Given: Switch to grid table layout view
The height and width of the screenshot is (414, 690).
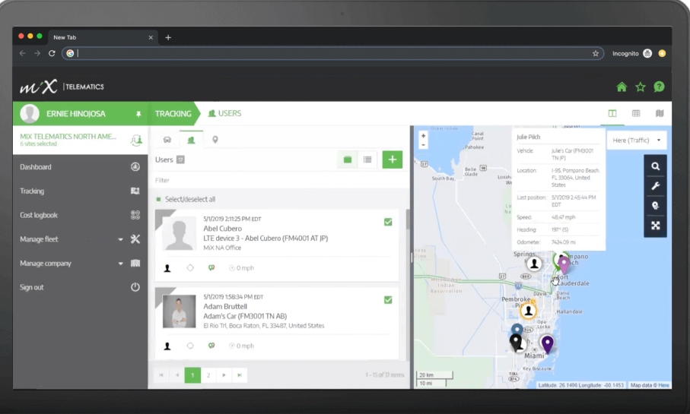Looking at the screenshot, I should pyautogui.click(x=636, y=113).
